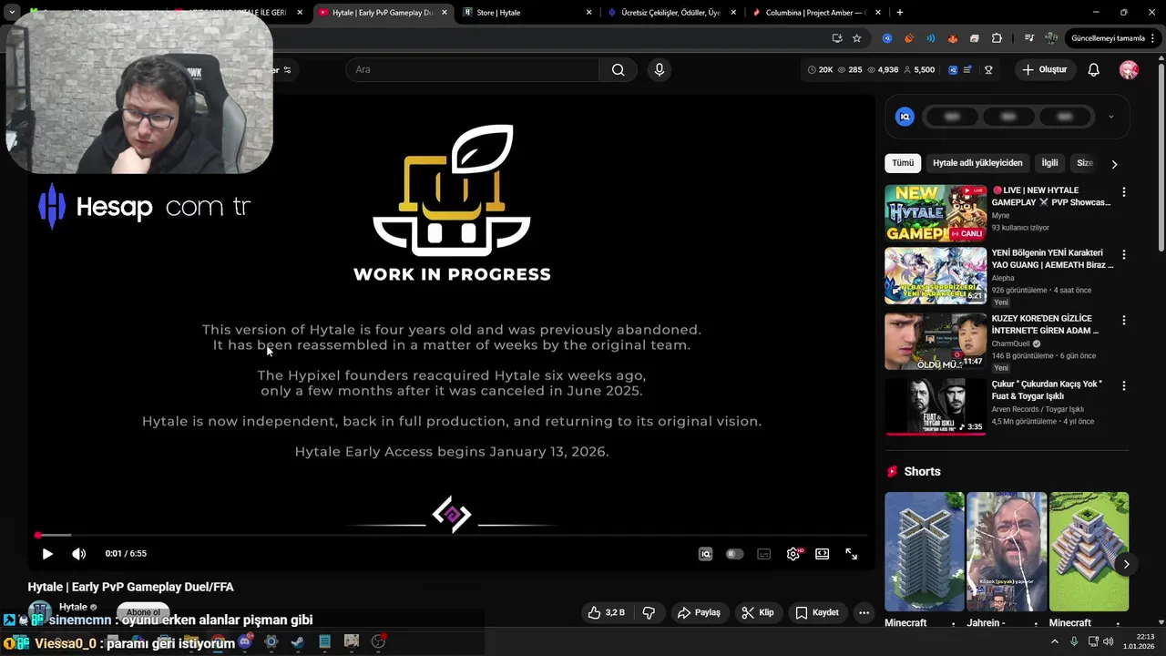1166x656 pixels.
Task: Open the media control toolbar icon
Action: click(x=1029, y=38)
